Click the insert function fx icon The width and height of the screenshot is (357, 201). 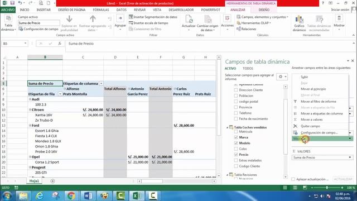(60, 44)
